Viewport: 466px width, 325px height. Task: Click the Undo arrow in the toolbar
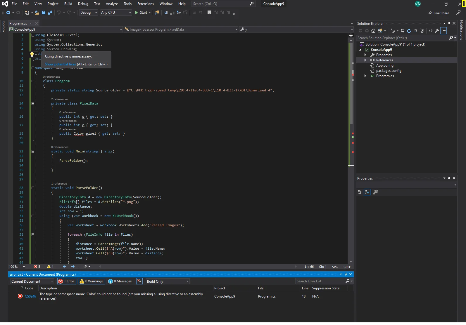[58, 13]
